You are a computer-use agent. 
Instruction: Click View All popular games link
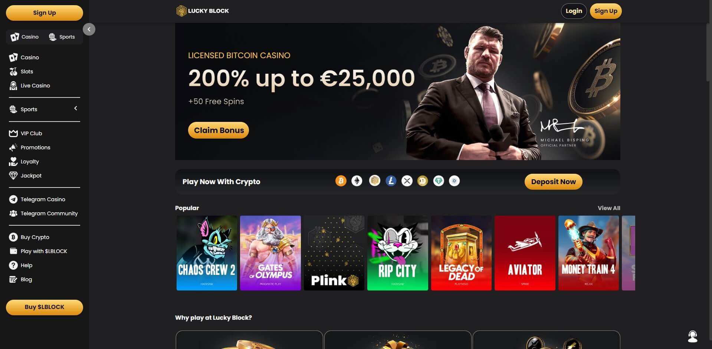[609, 208]
